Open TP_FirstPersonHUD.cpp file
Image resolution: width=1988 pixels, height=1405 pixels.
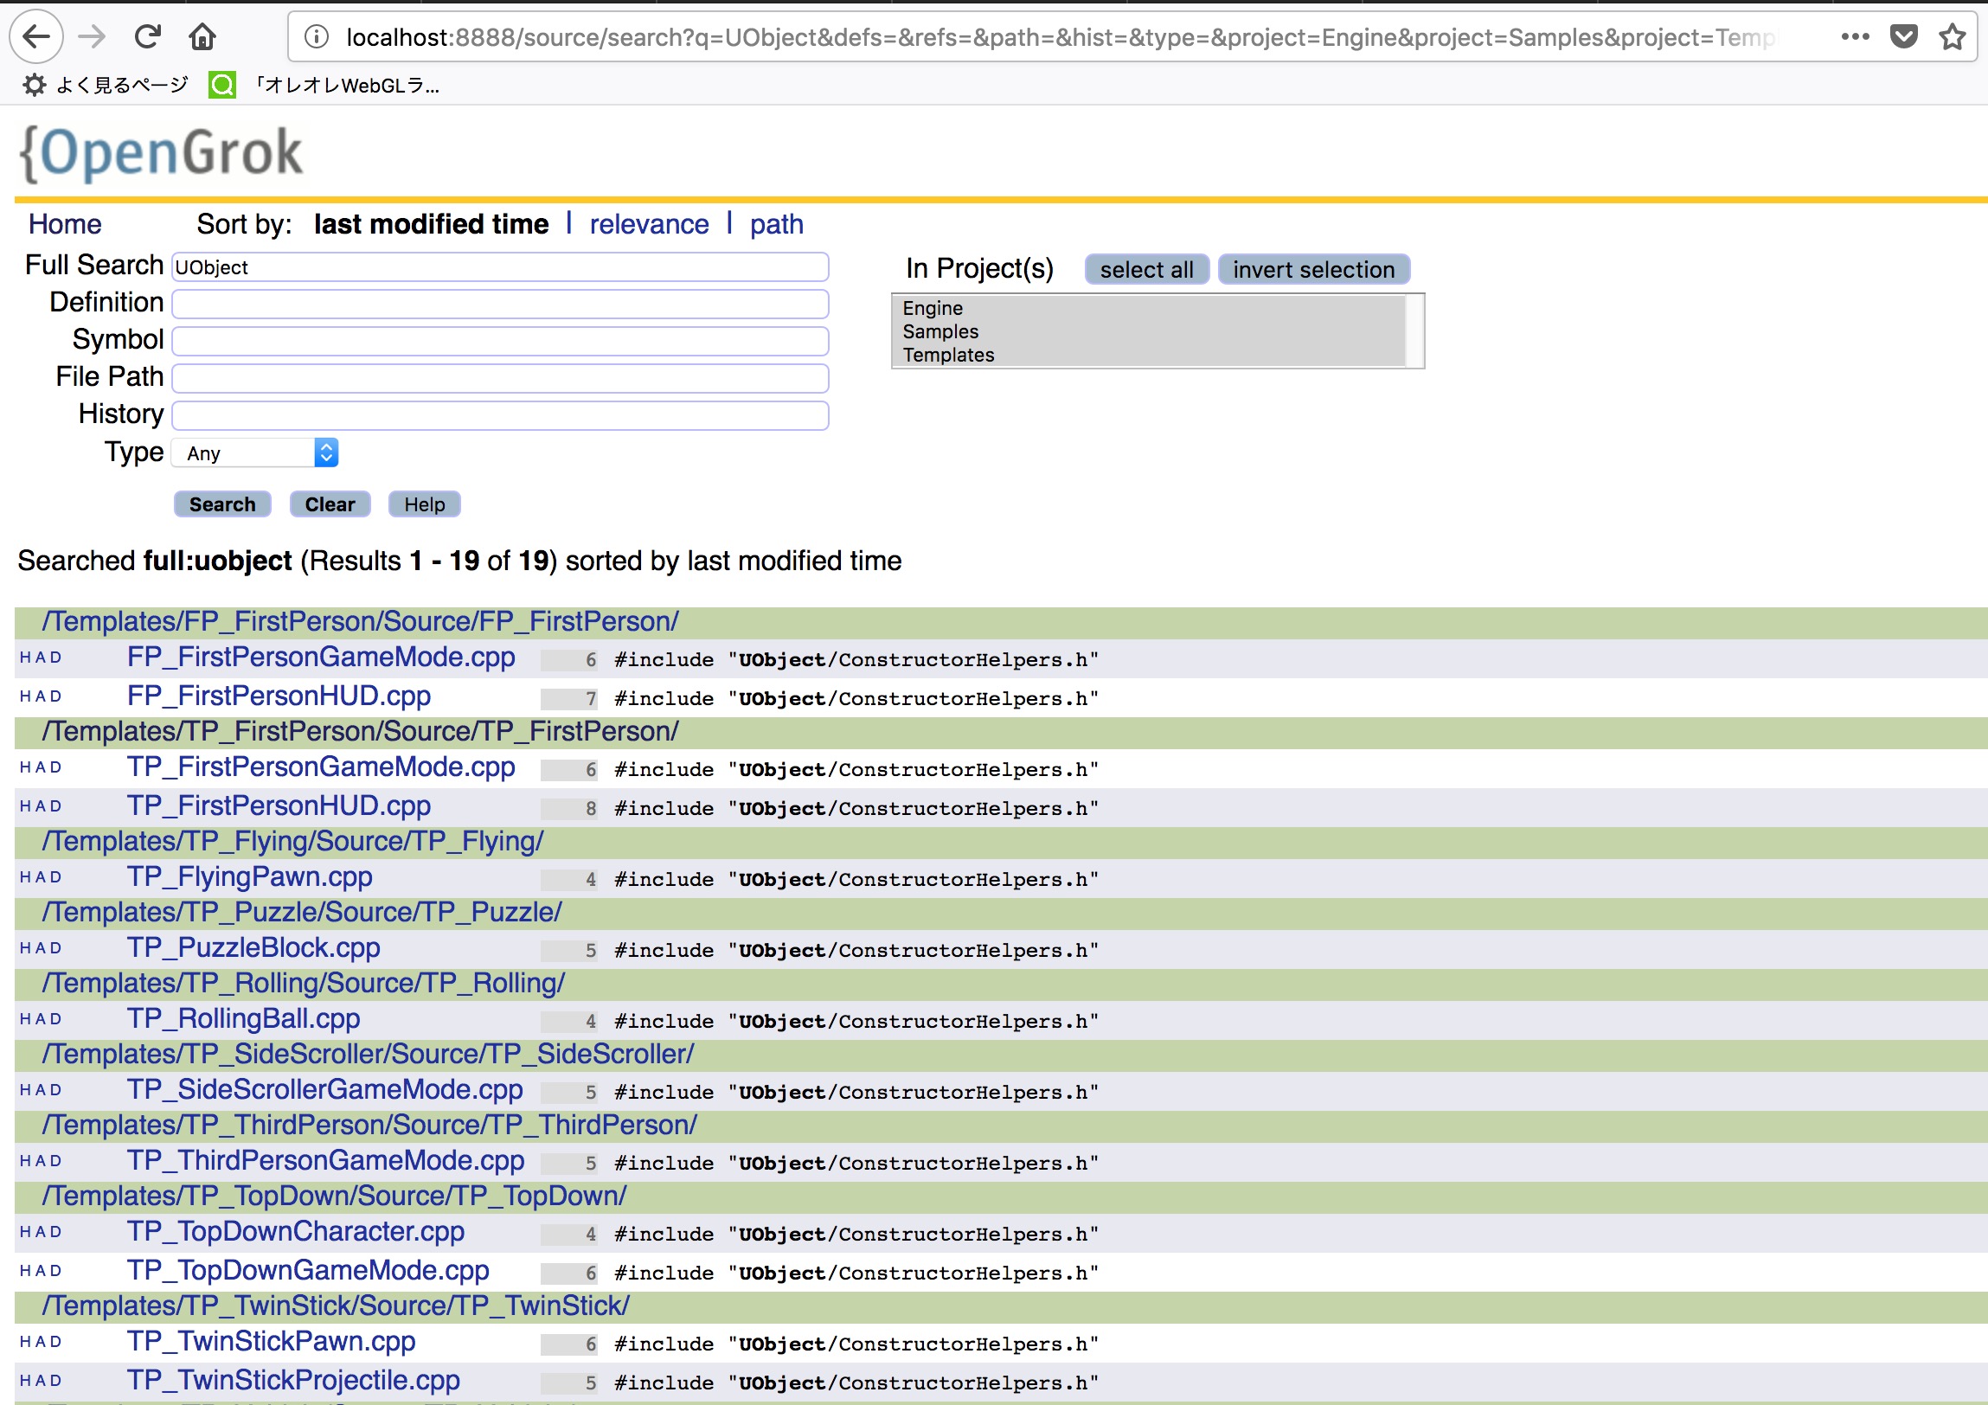[279, 806]
